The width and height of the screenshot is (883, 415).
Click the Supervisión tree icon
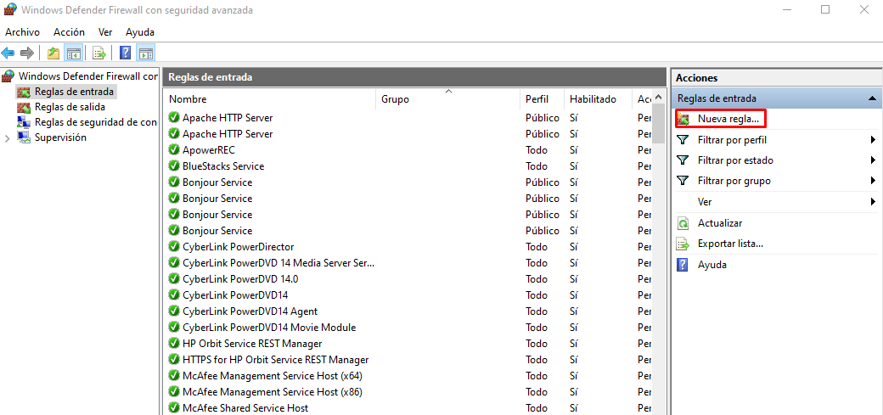24,137
